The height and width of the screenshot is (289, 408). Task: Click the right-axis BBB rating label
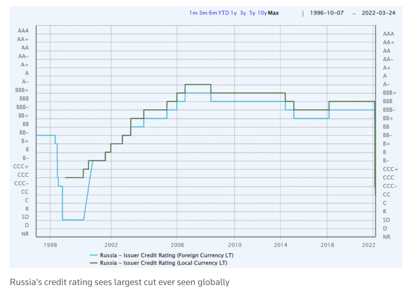(388, 102)
